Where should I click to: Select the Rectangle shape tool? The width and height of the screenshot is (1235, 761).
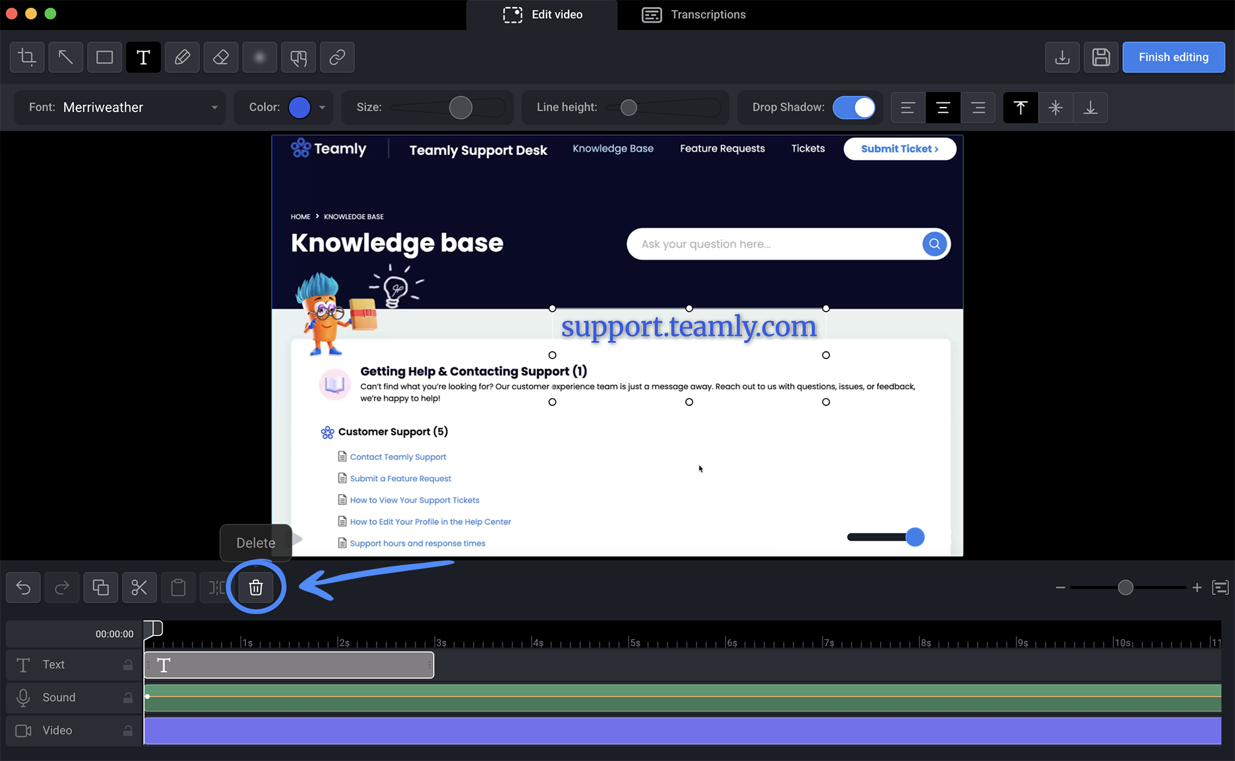coord(104,57)
